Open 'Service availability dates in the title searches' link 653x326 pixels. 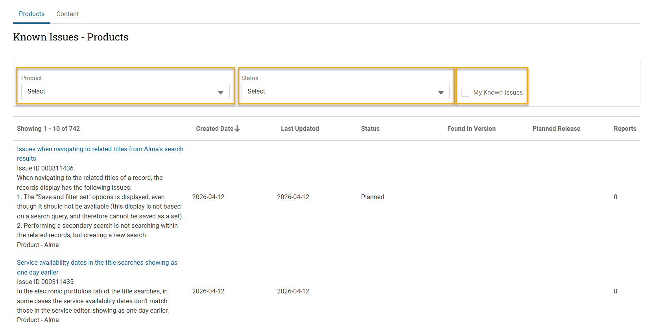pos(97,263)
